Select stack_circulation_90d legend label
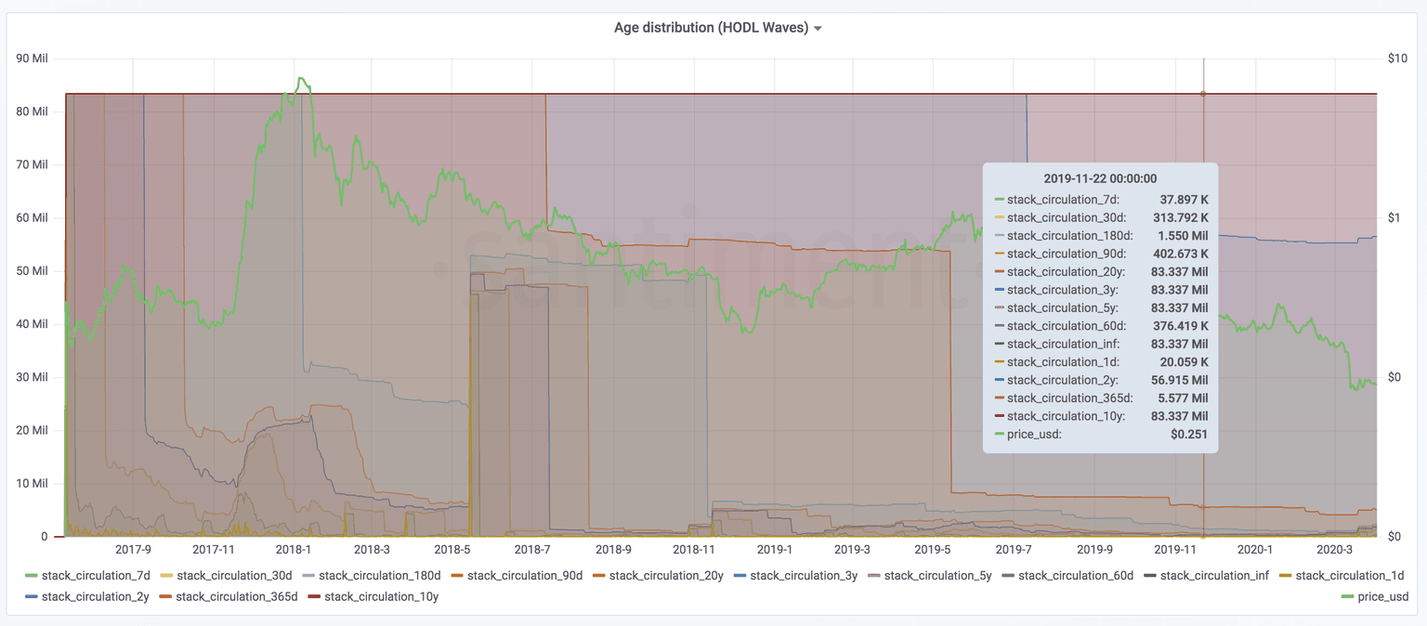Viewport: 1427px width, 626px height. tap(524, 576)
